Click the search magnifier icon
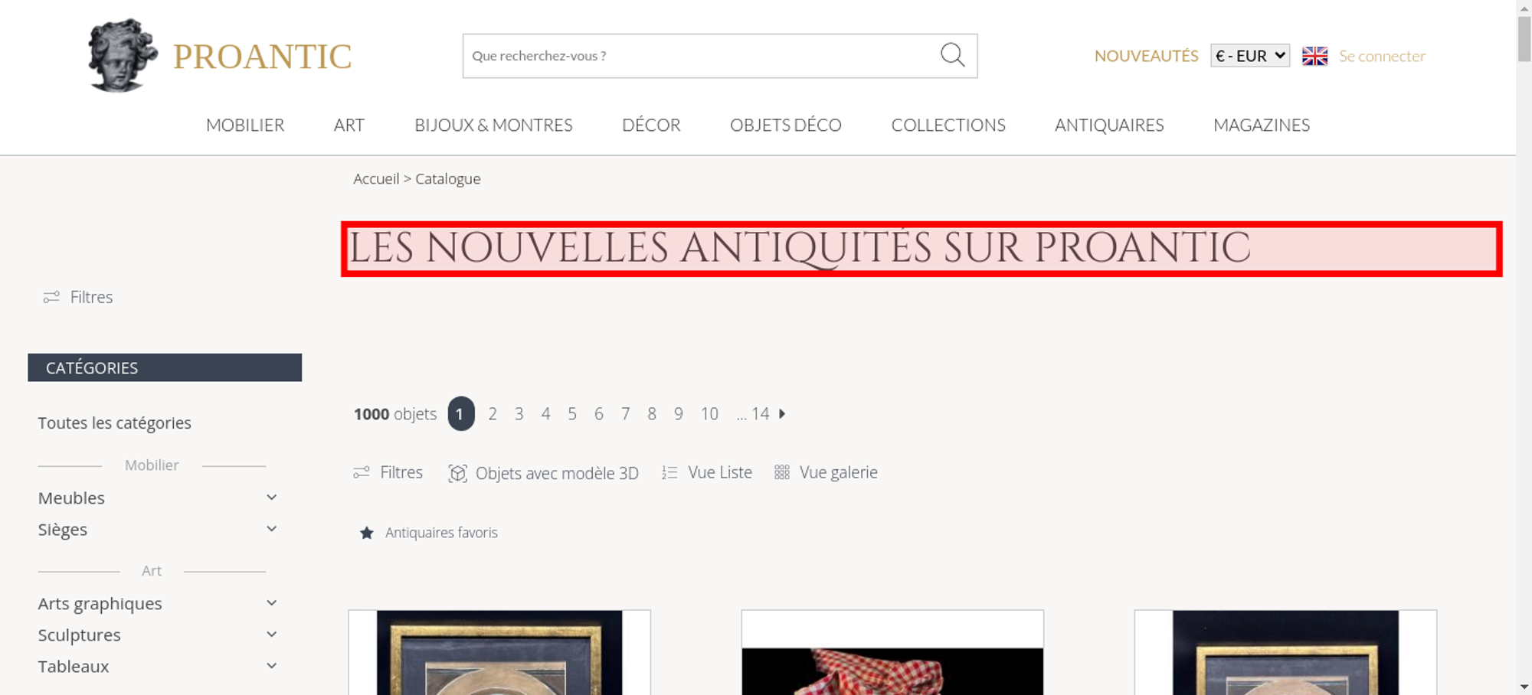Image resolution: width=1532 pixels, height=695 pixels. [x=952, y=55]
